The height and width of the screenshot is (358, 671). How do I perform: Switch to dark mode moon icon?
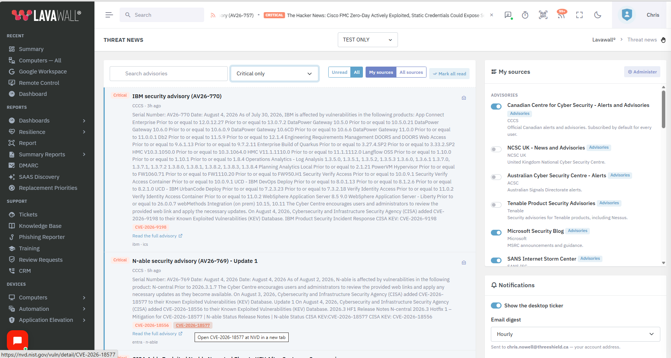598,15
